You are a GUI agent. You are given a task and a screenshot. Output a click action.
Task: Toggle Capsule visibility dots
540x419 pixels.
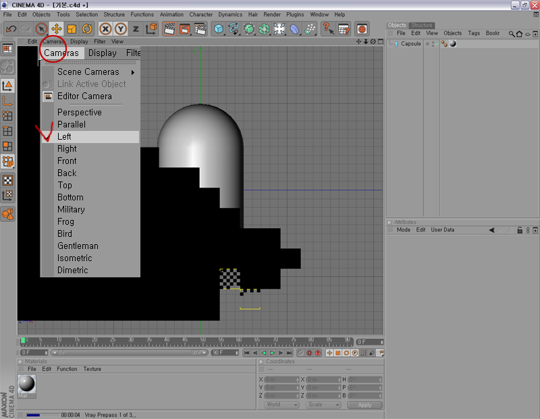[x=433, y=44]
